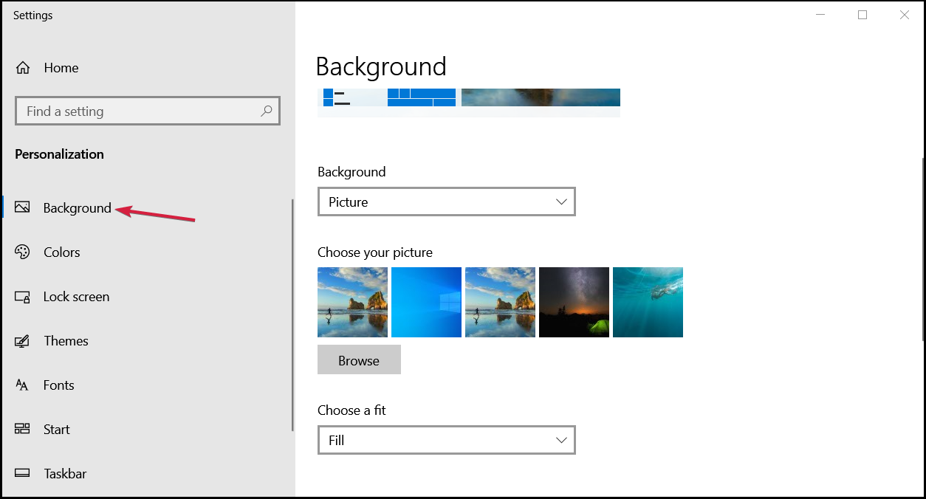This screenshot has height=499, width=926.
Task: Select the underwater swimmer wallpaper thumbnail
Action: point(648,302)
